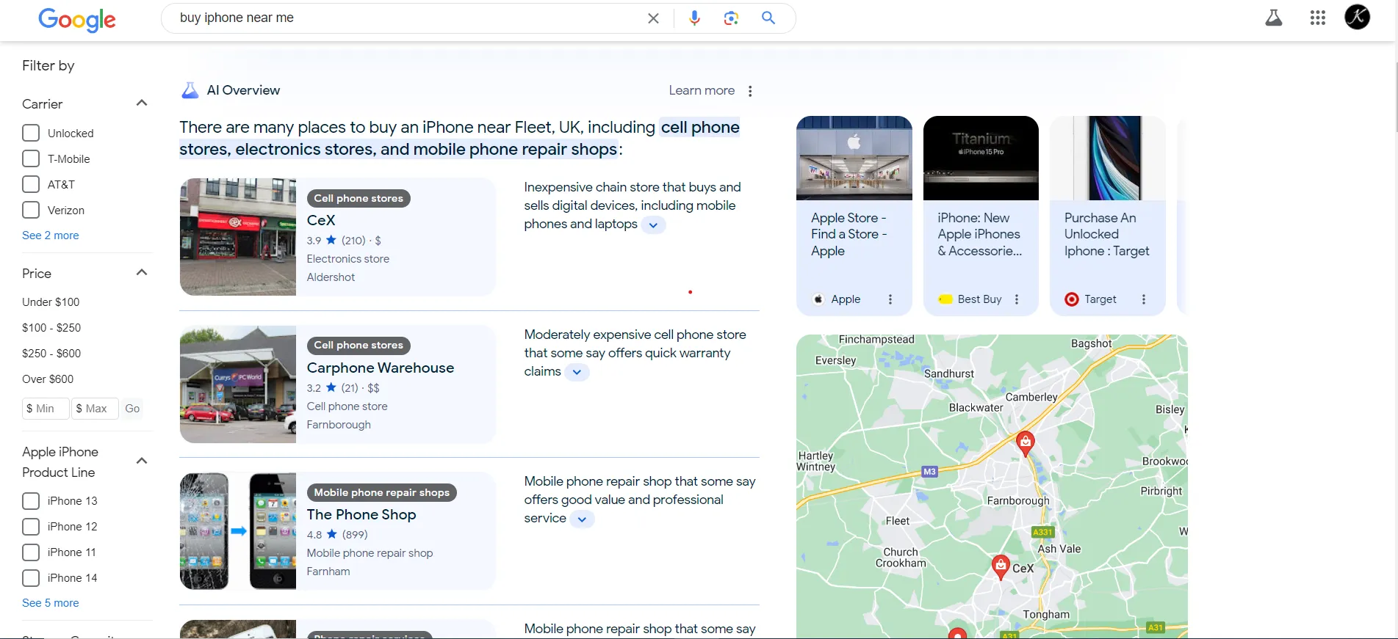Open AI Overview three-dot options menu
The image size is (1398, 639).
tap(750, 91)
